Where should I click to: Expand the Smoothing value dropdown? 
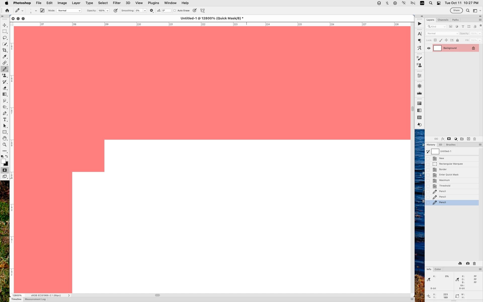pos(145,11)
